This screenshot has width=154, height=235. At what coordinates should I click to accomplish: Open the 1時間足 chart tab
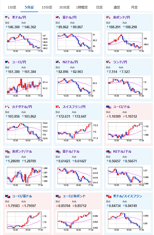tap(82, 7)
